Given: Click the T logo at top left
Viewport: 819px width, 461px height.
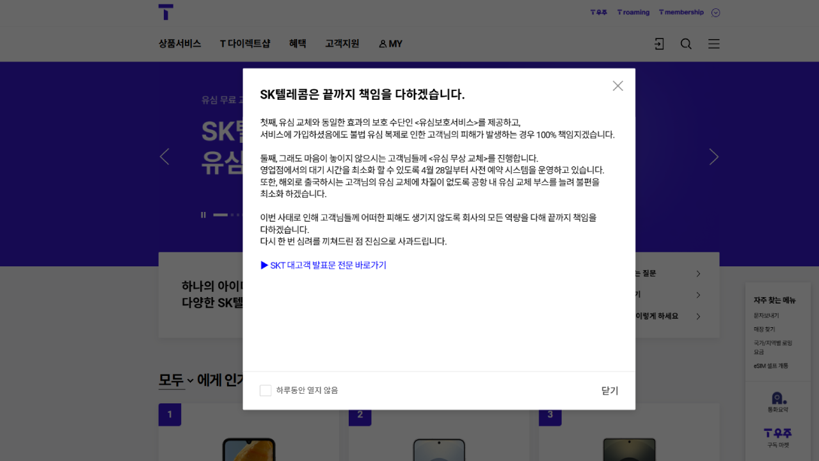Looking at the screenshot, I should pos(166,12).
